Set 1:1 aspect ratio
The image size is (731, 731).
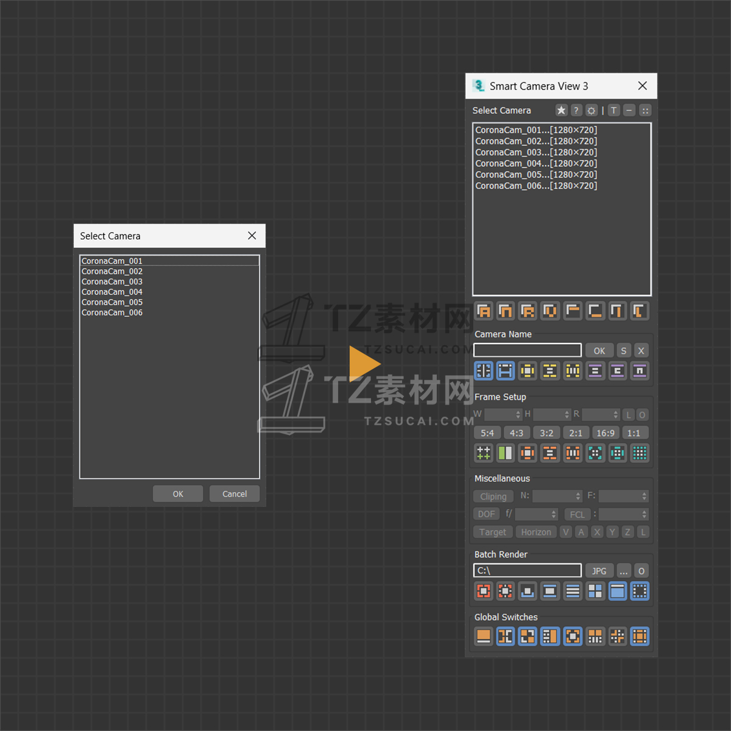[x=634, y=433]
